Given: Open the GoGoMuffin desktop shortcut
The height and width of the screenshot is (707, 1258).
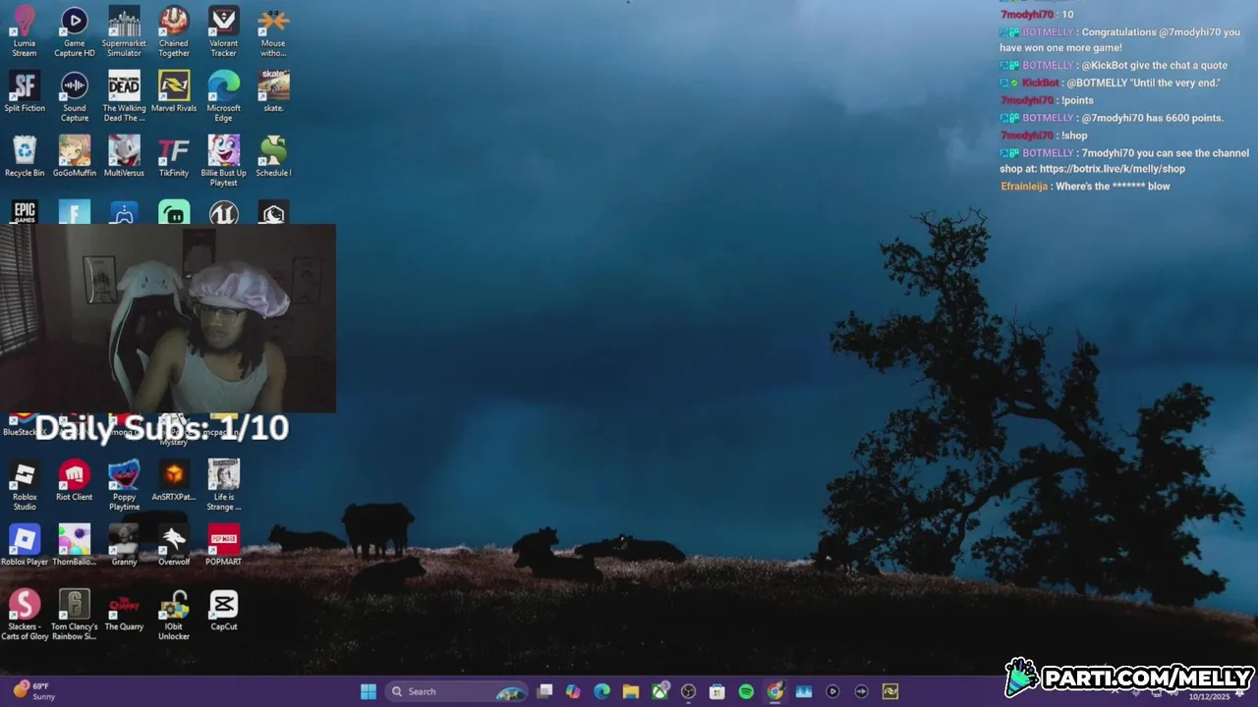Looking at the screenshot, I should click(x=75, y=156).
